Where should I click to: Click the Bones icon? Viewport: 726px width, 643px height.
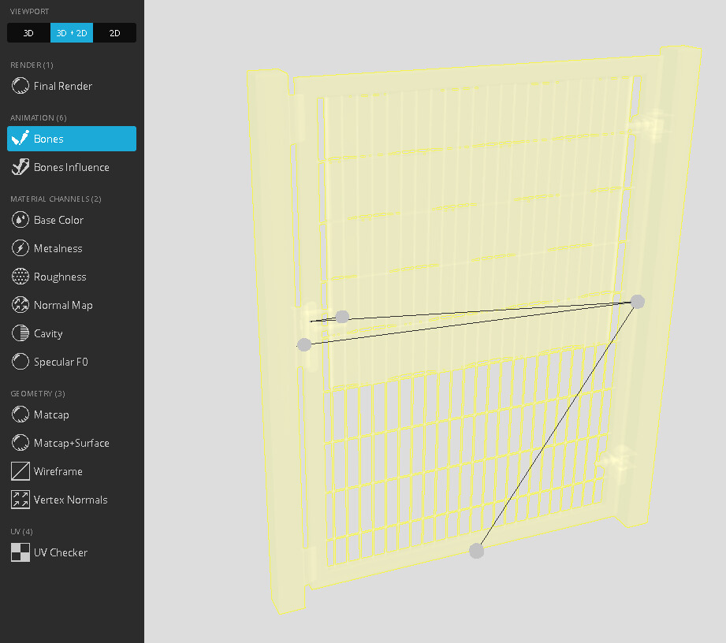tap(20, 139)
